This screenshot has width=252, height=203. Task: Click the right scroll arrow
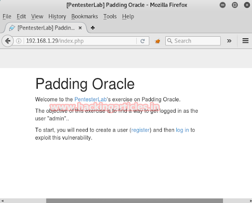[250, 201]
